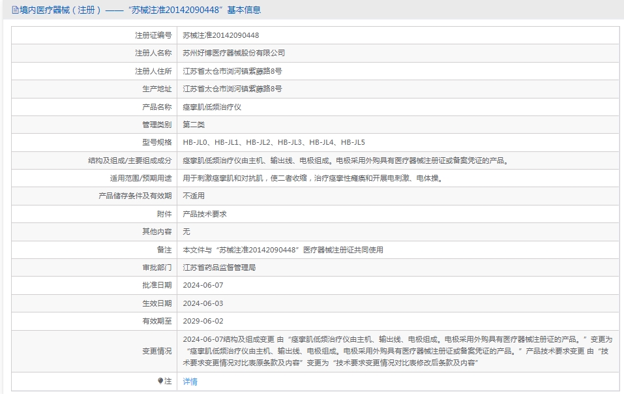Click the 结构及组成/主要组成成分 label

click(130, 160)
